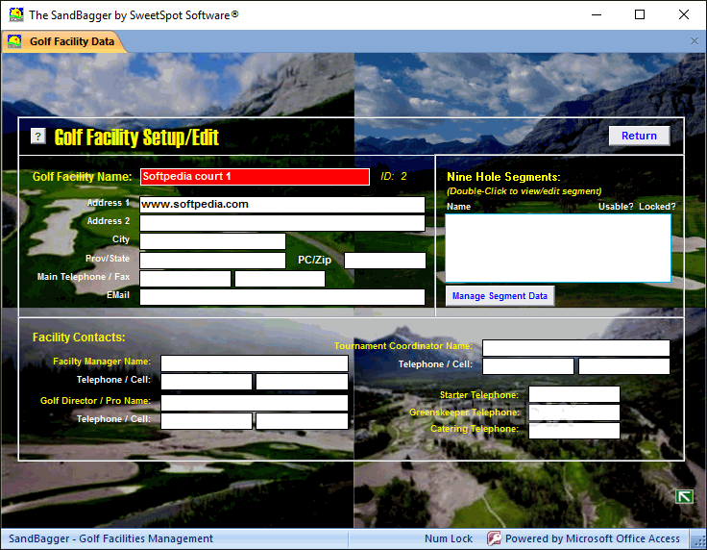Click the Greenskeeper Telephone field
This screenshot has width=707, height=550.
pos(574,412)
